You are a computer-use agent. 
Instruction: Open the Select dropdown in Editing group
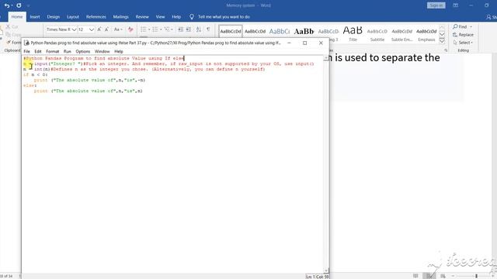(463, 43)
